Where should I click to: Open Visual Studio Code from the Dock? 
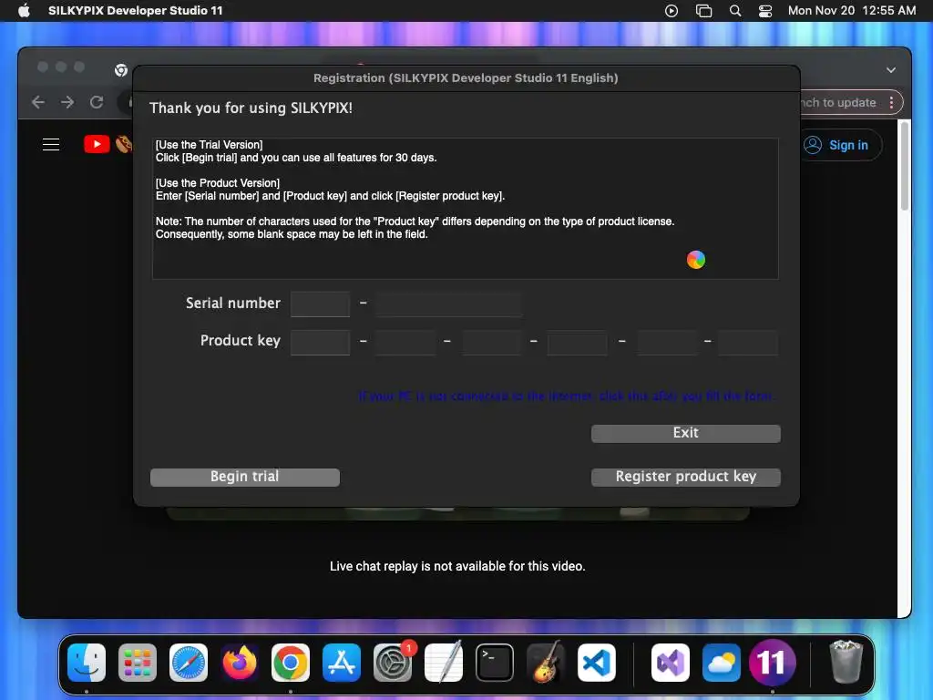click(597, 663)
